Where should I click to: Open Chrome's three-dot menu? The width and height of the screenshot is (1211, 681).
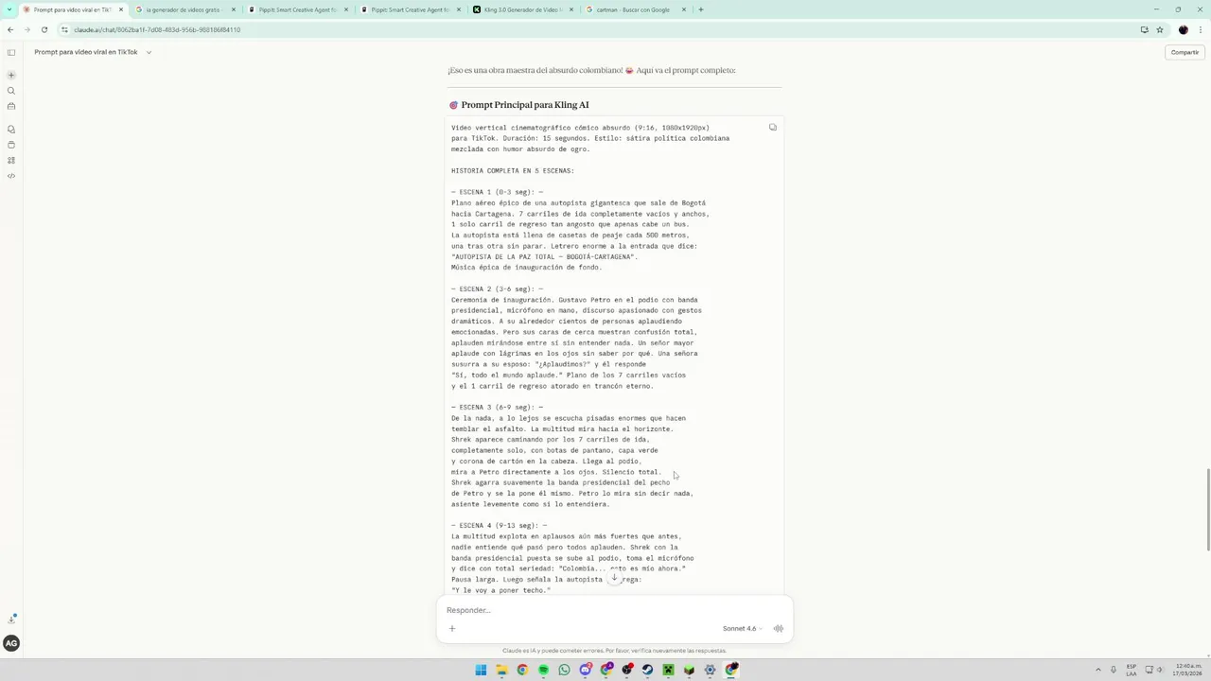(x=1200, y=29)
